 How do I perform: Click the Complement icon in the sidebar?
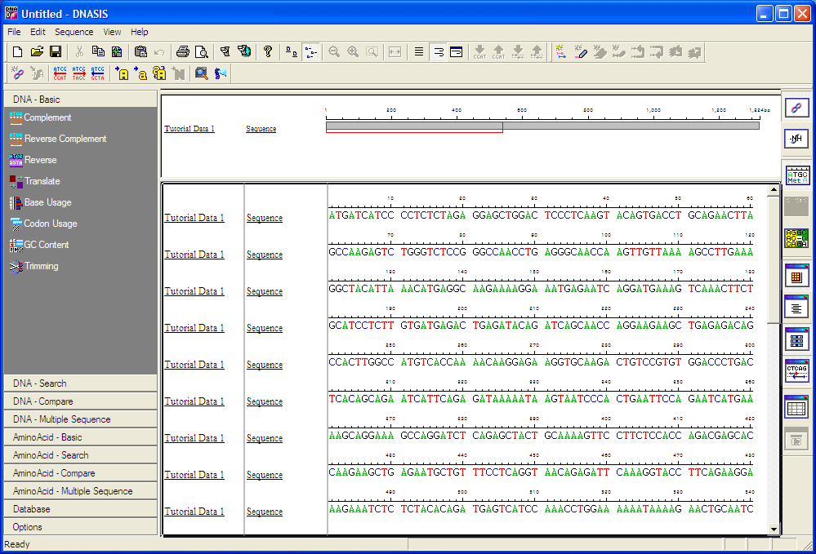point(16,117)
